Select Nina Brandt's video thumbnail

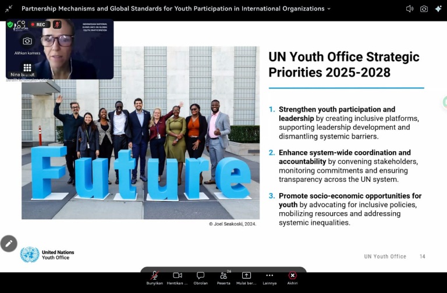tap(59, 49)
